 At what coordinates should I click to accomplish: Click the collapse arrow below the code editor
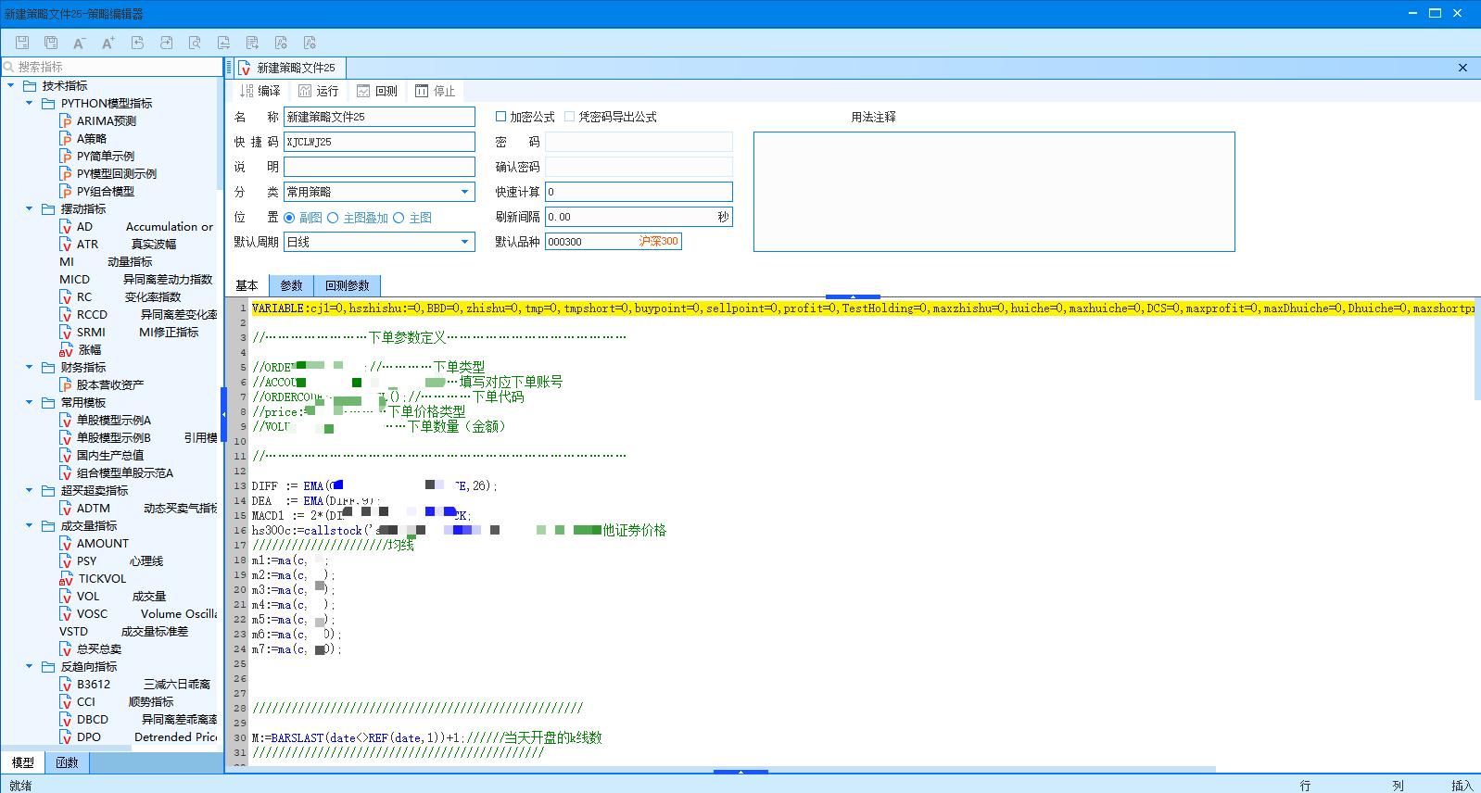tap(740, 771)
